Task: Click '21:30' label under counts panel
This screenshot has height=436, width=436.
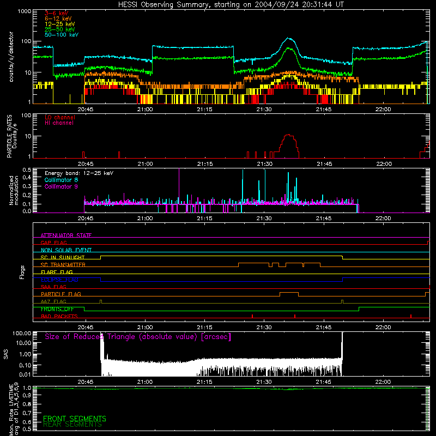Action: [x=264, y=110]
